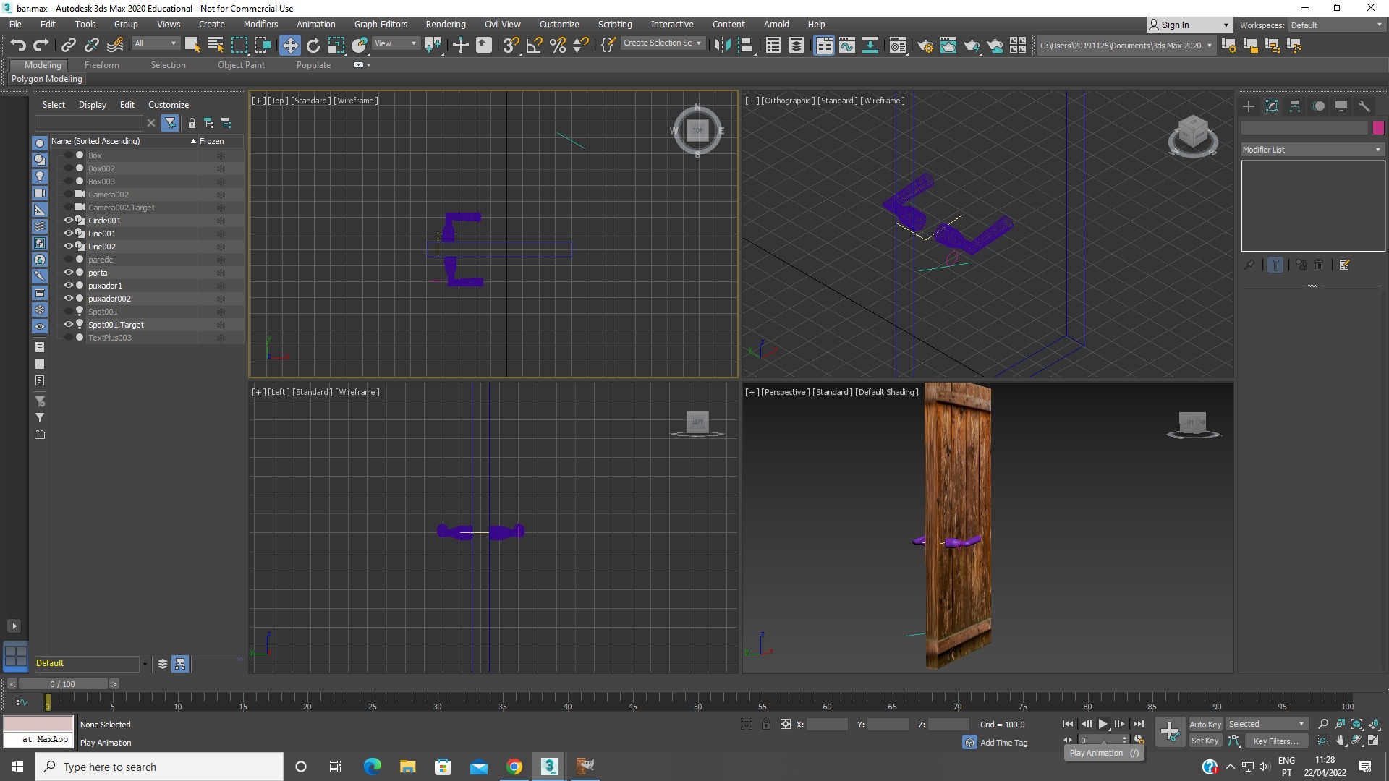Open Render Setup teapot icon
The width and height of the screenshot is (1389, 781).
925,45
